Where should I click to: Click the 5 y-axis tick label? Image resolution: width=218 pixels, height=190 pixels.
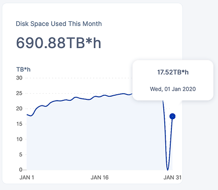(21, 155)
